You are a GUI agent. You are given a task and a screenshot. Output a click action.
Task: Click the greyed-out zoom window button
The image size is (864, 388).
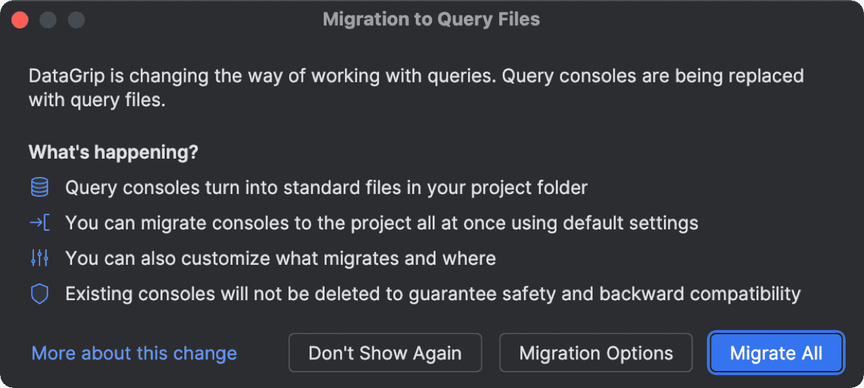tap(76, 20)
